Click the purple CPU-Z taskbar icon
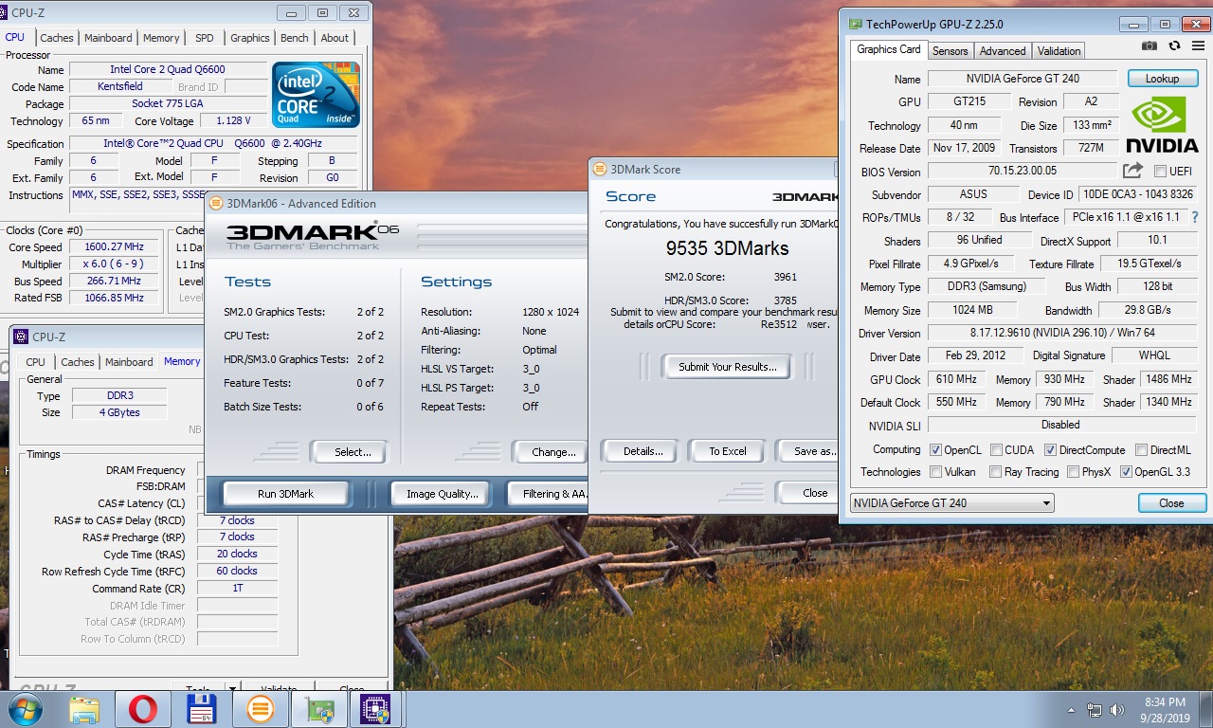This screenshot has height=728, width=1213. click(x=377, y=709)
